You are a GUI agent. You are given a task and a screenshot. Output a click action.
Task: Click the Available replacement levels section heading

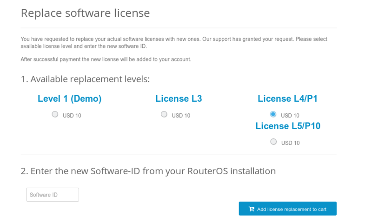click(x=85, y=79)
